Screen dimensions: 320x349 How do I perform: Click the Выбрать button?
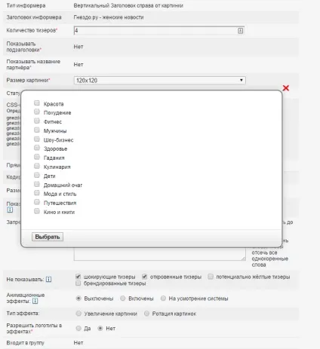pos(48,237)
